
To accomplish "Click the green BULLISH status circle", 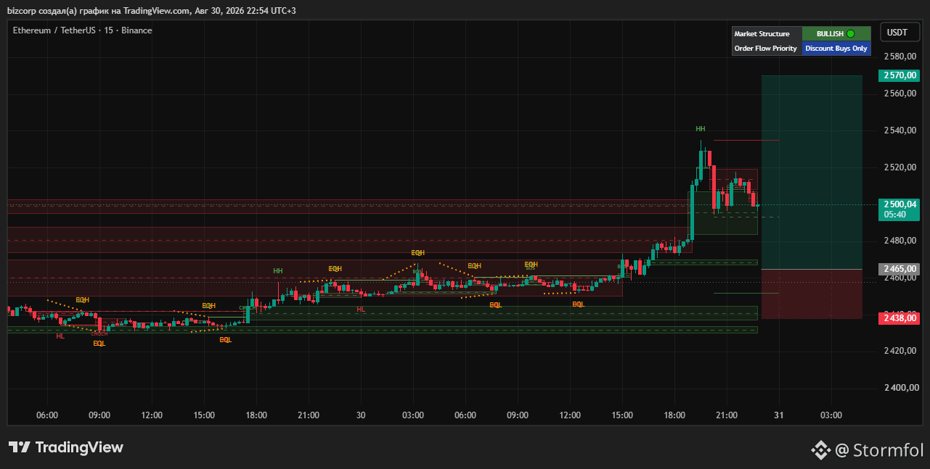I will tap(851, 33).
